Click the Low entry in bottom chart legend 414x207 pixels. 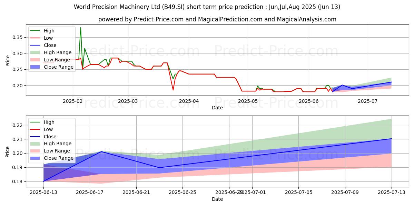(49, 129)
